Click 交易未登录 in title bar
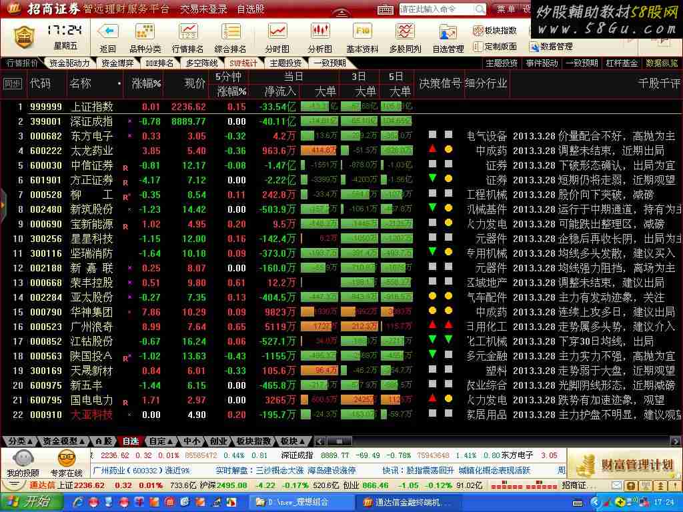Viewport: 683px width, 512px height. pyautogui.click(x=204, y=9)
